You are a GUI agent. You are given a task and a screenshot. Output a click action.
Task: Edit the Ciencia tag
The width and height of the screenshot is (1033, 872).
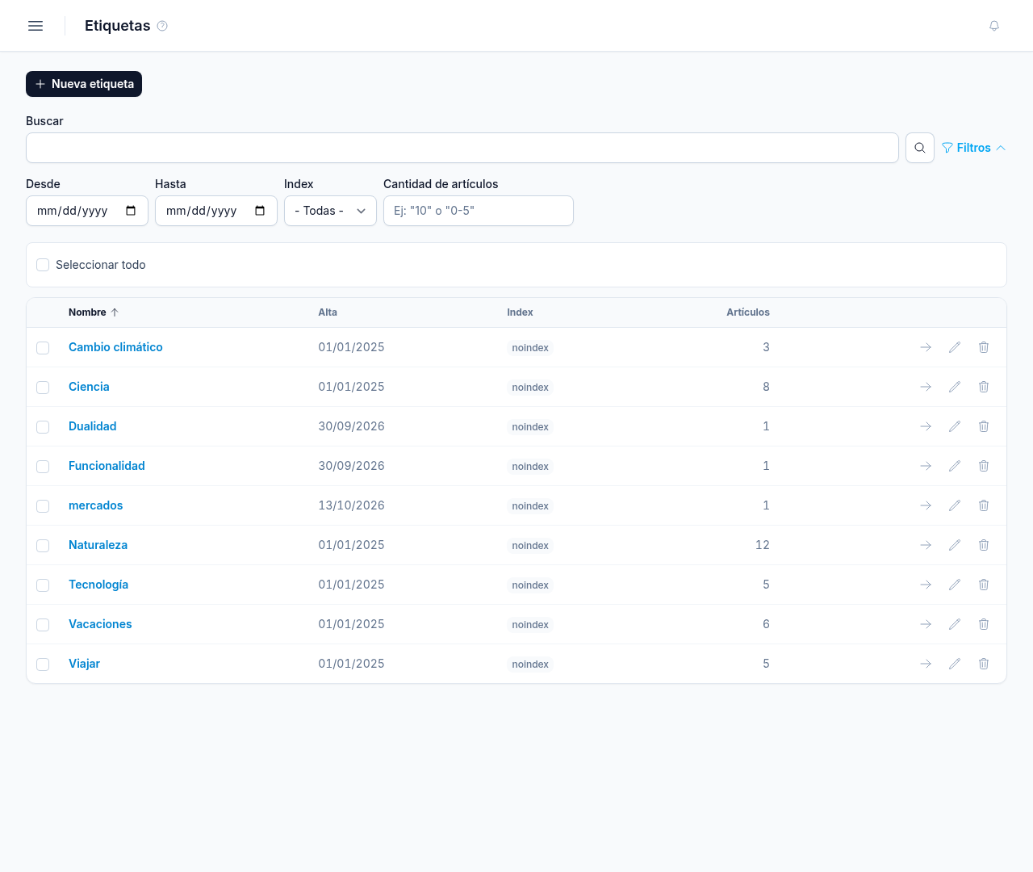click(x=955, y=387)
